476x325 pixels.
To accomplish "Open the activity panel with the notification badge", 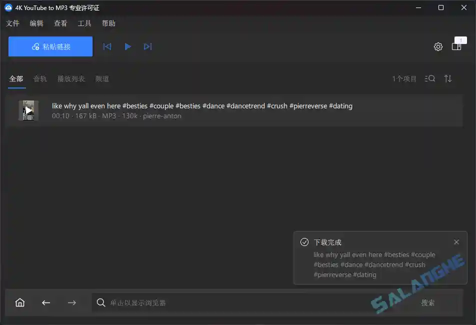I will point(456,46).
